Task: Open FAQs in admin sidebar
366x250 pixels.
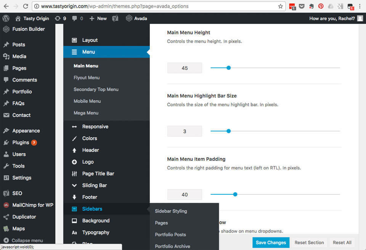Action: (x=27, y=103)
